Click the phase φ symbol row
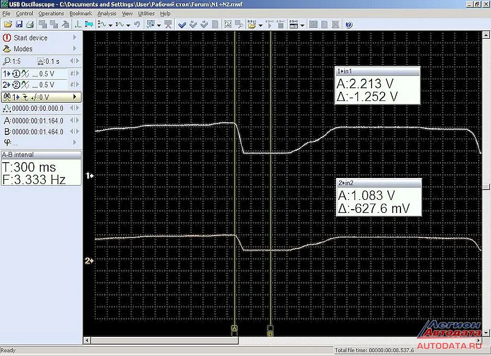Image resolution: width=491 pixels, height=356 pixels. (x=41, y=143)
